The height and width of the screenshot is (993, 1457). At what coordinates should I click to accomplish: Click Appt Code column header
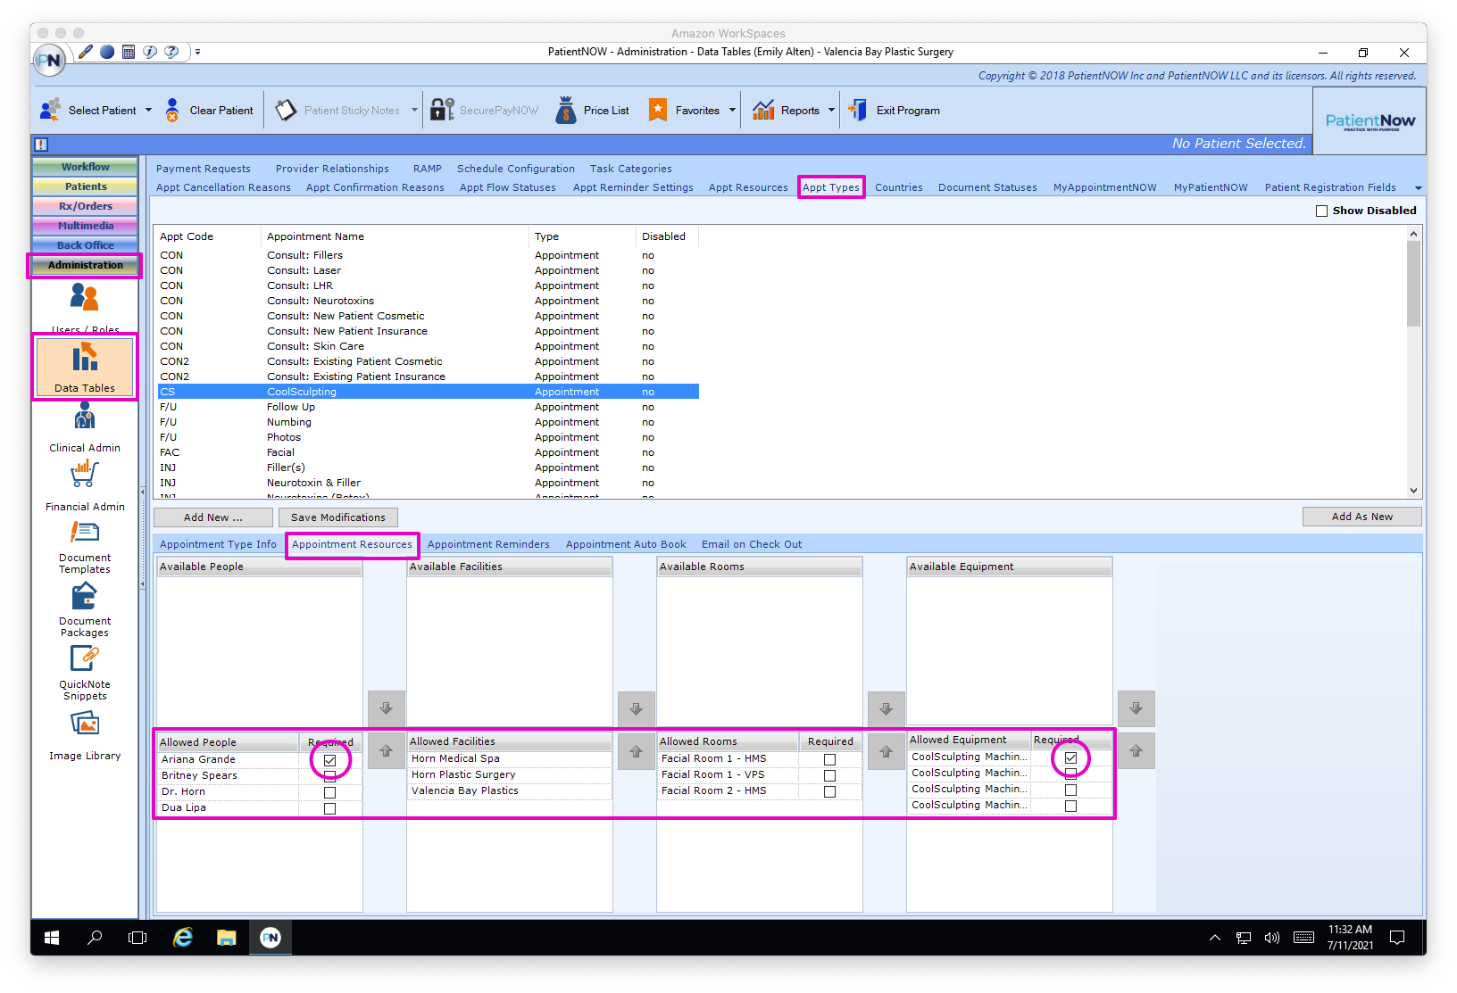pos(209,236)
